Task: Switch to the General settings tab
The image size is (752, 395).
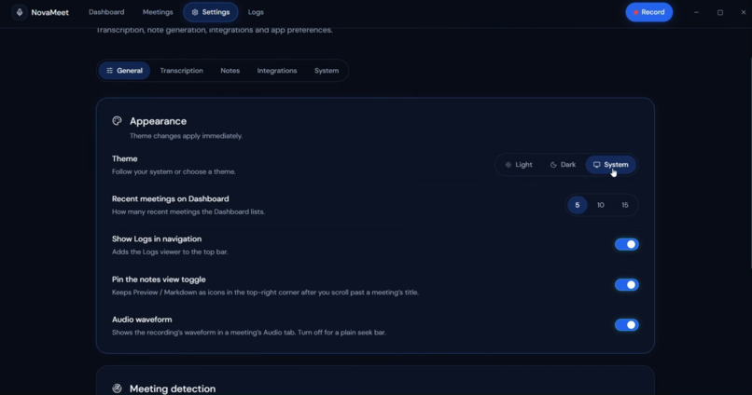Action: pos(124,71)
